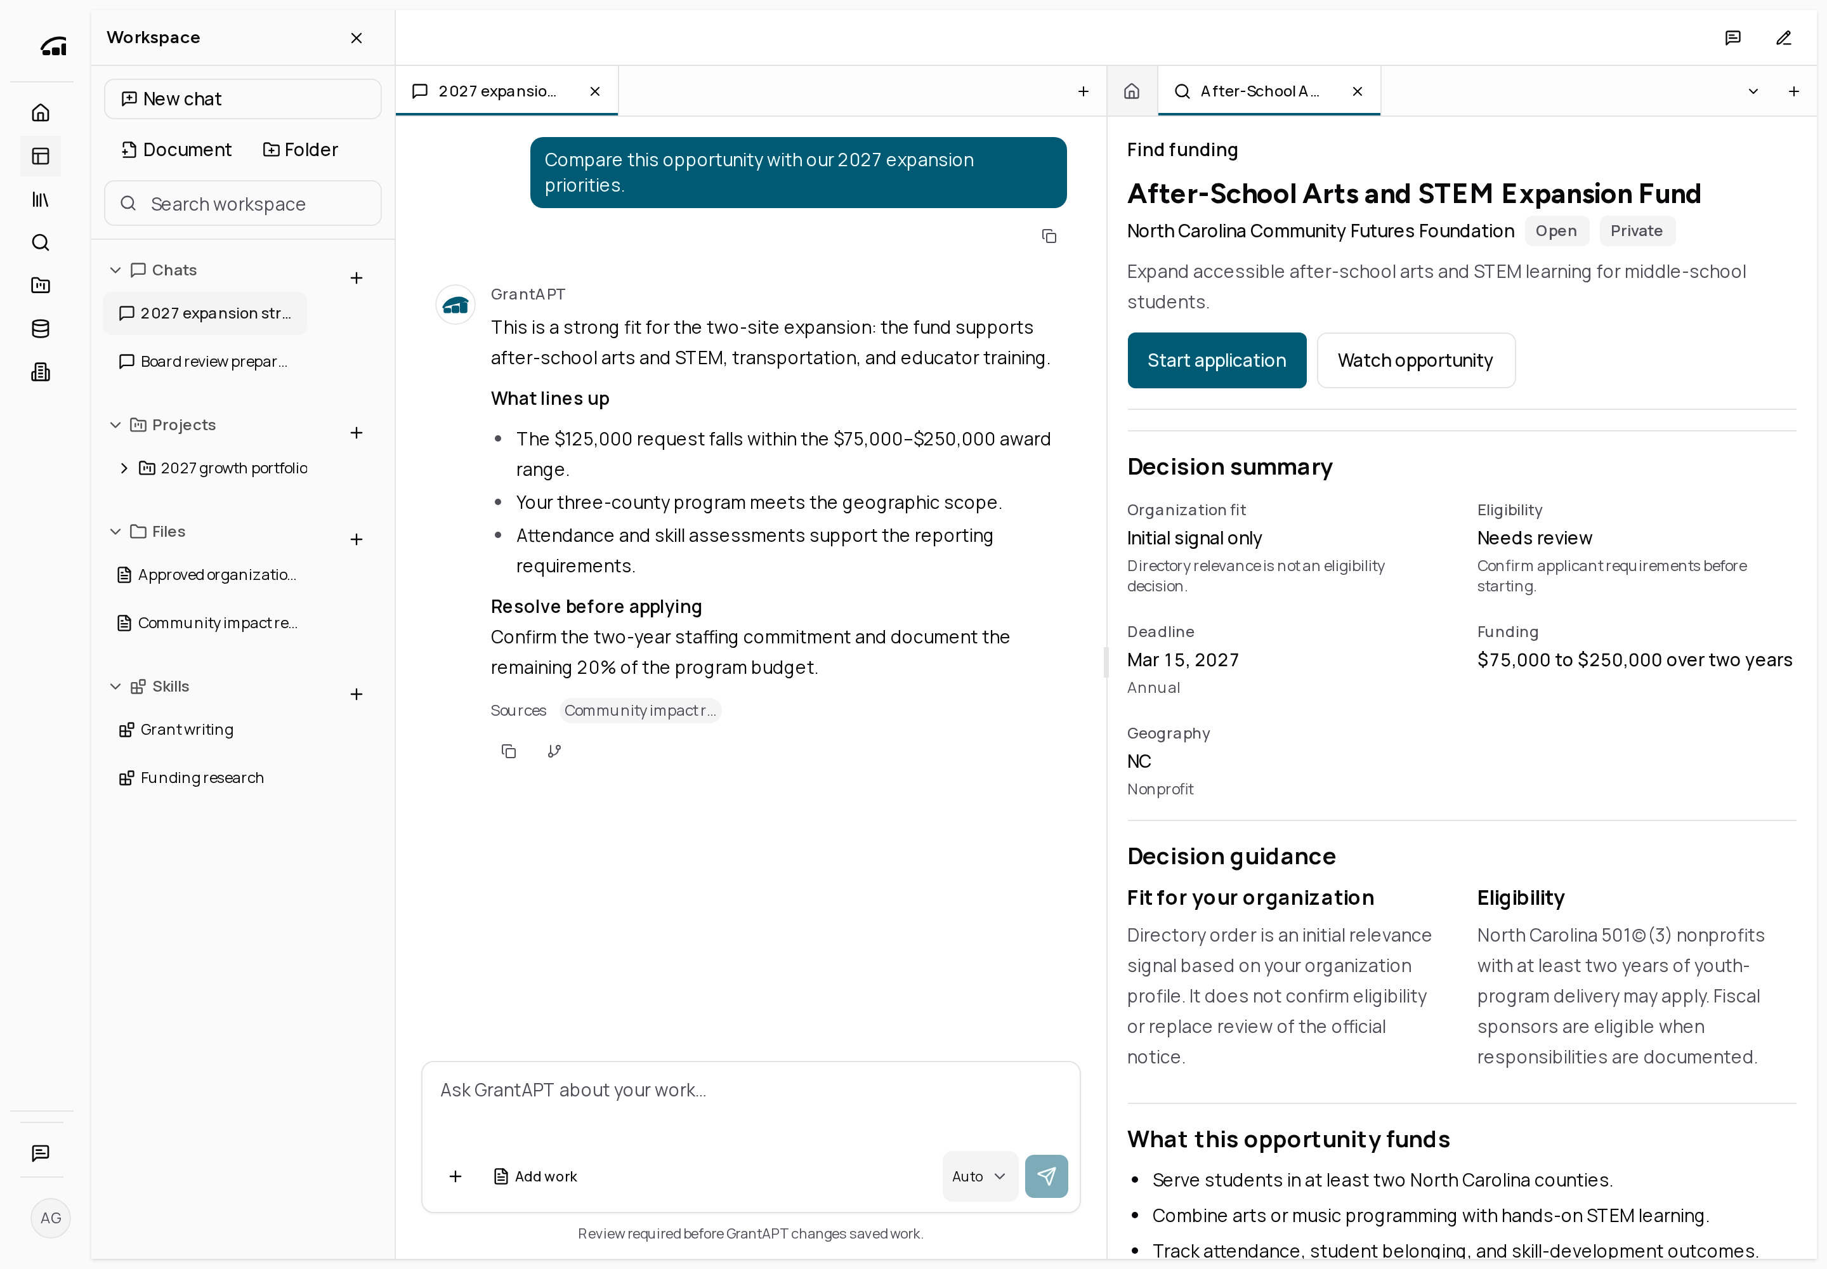Click the top-right edit pencil icon

coord(1784,38)
